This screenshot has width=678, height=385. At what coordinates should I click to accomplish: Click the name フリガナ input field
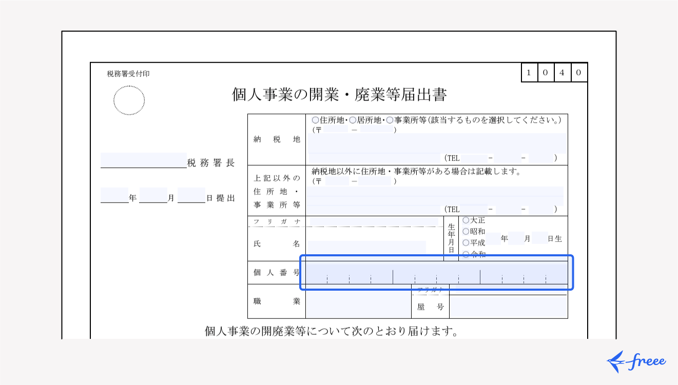click(x=374, y=221)
